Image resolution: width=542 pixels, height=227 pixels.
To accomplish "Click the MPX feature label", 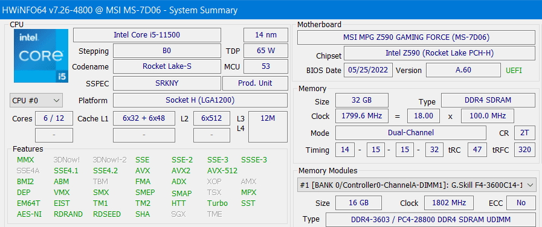I will pos(249,192).
